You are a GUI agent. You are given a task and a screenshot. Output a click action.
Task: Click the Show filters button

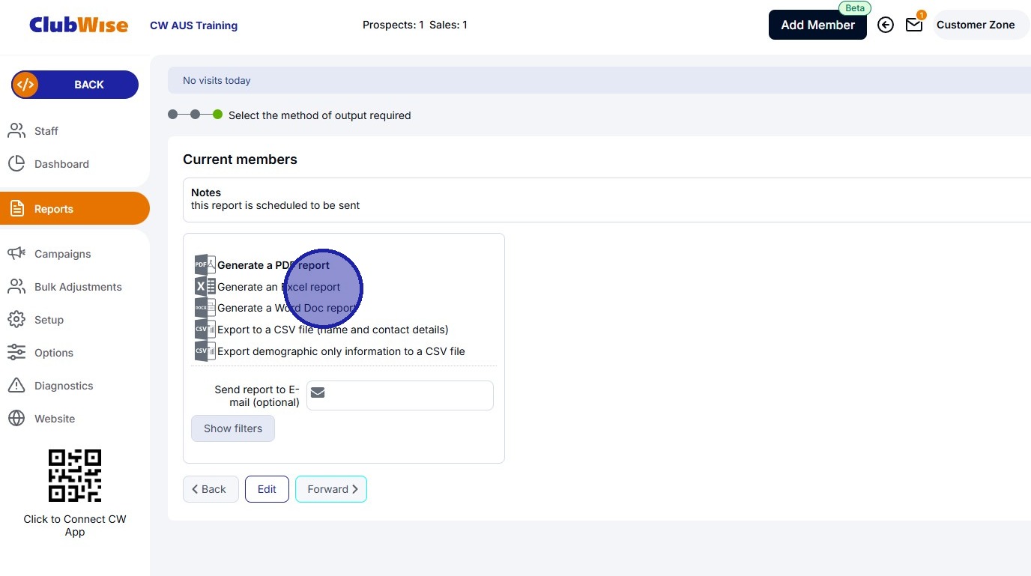(x=233, y=428)
